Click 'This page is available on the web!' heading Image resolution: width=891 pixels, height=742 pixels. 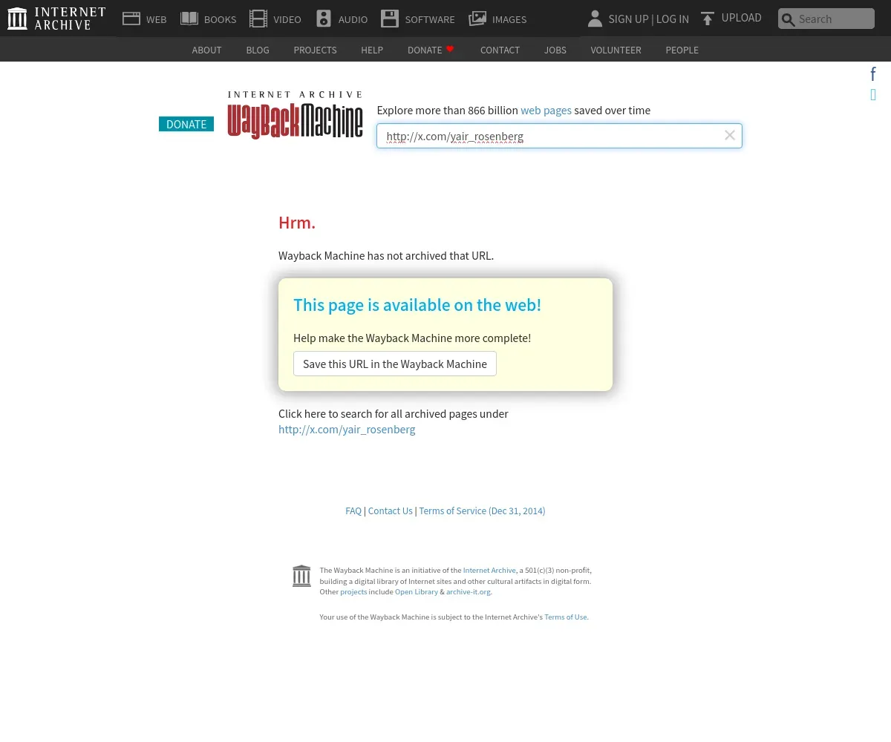pyautogui.click(x=417, y=304)
